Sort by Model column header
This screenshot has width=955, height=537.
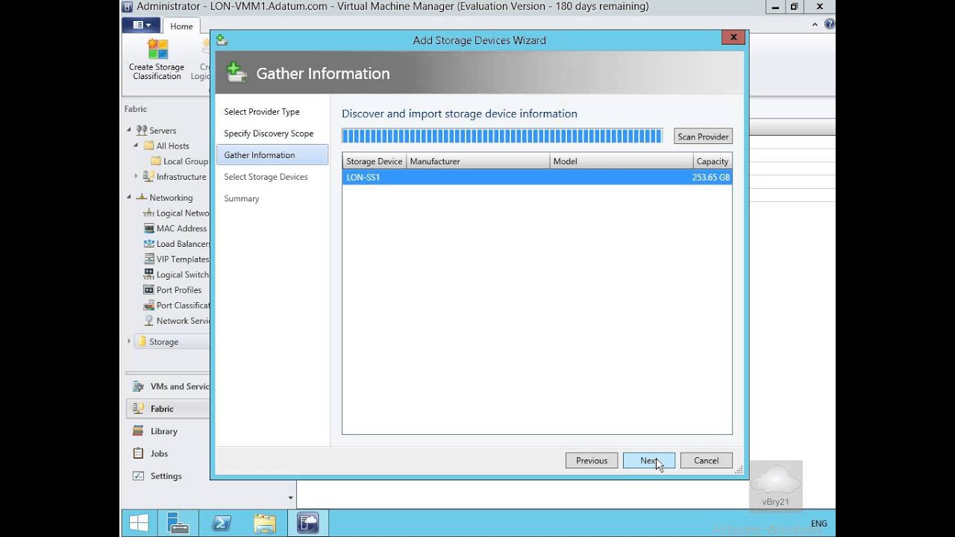click(621, 161)
